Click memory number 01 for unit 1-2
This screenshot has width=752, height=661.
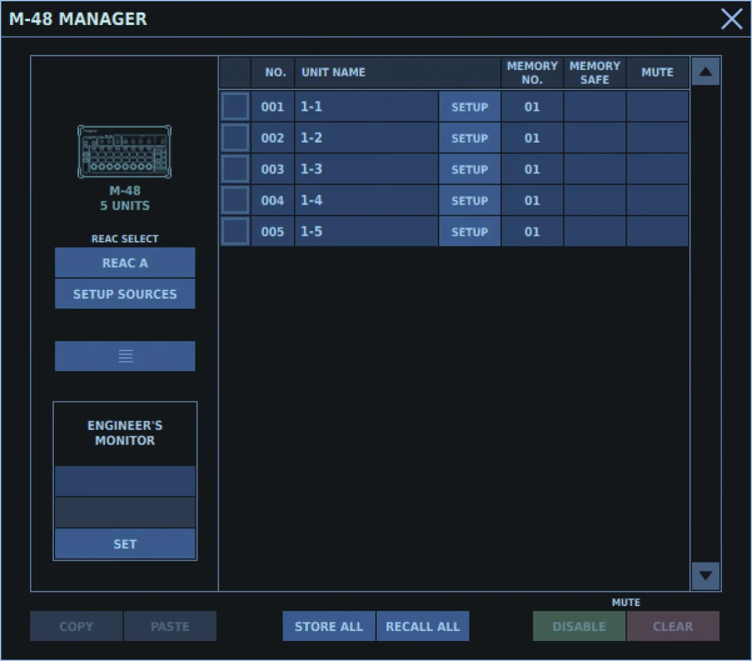(x=532, y=138)
